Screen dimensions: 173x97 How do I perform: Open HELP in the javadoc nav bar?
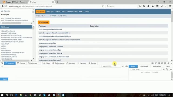(87, 12)
